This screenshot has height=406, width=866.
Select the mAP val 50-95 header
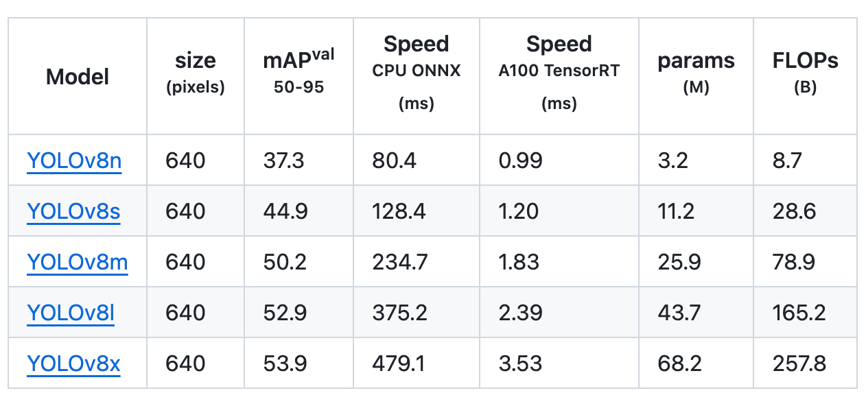click(299, 71)
